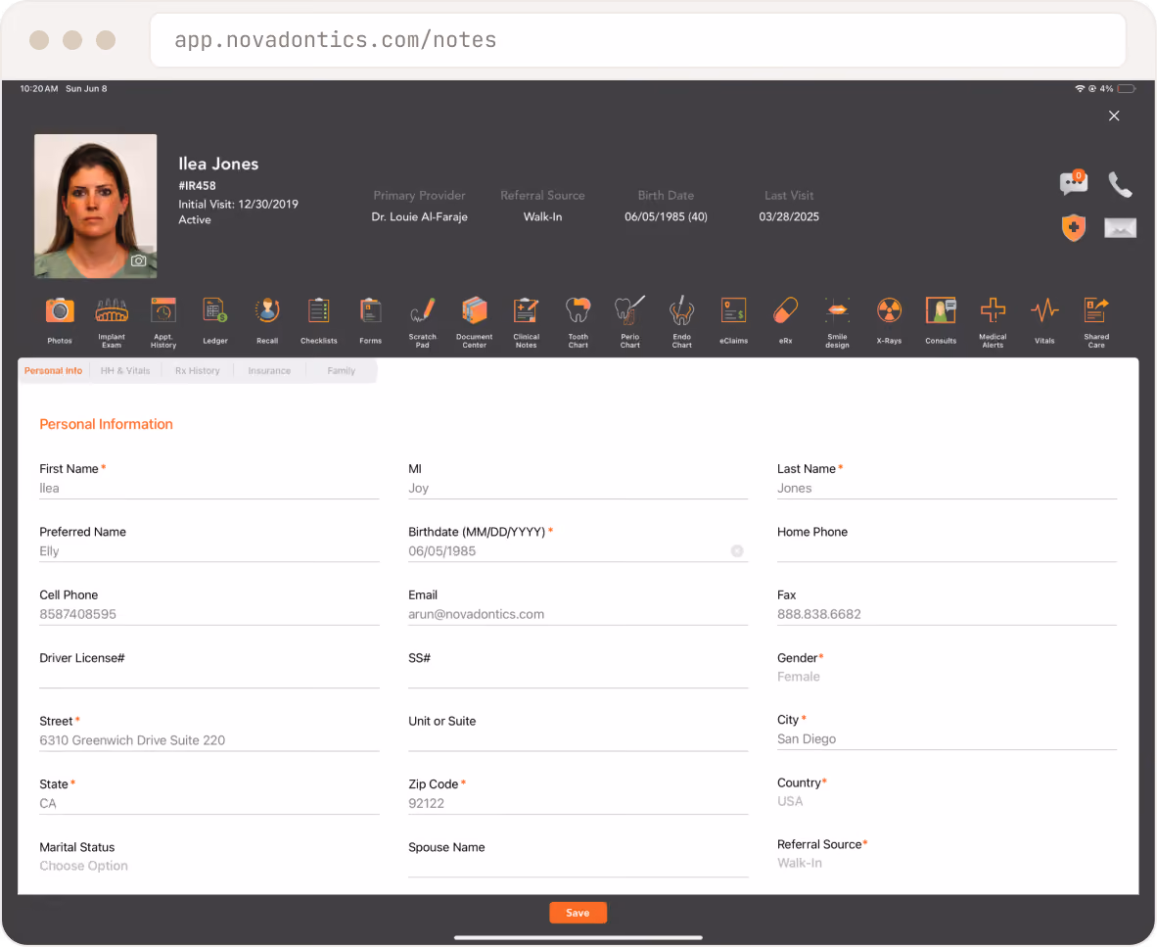Viewport: 1157px width, 947px height.
Task: Click the browser address bar
Action: [637, 40]
